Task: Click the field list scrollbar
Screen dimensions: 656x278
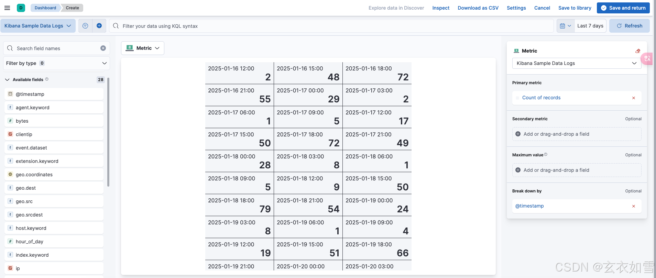Action: point(108,132)
